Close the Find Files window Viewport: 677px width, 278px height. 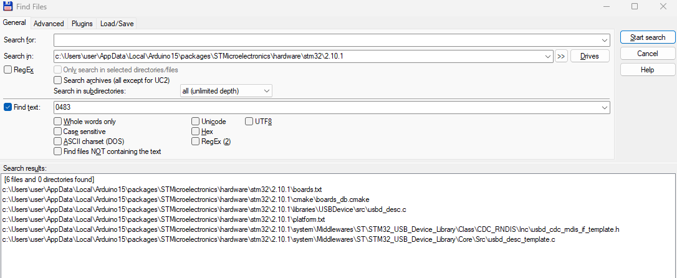[x=663, y=6]
